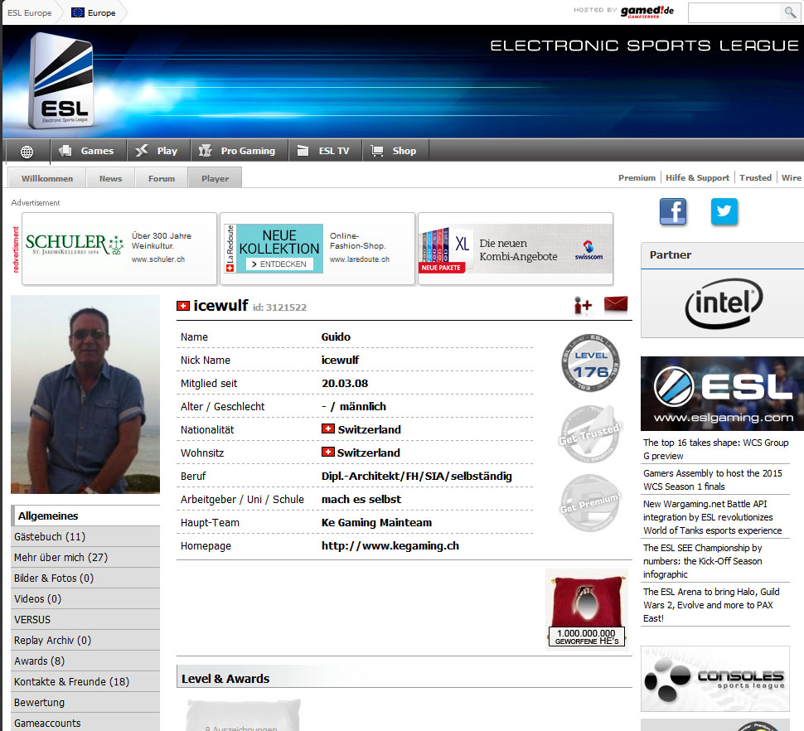The image size is (804, 731).
Task: Read 'The top 16 takes shape: WCS Group G preview'
Action: 716,449
